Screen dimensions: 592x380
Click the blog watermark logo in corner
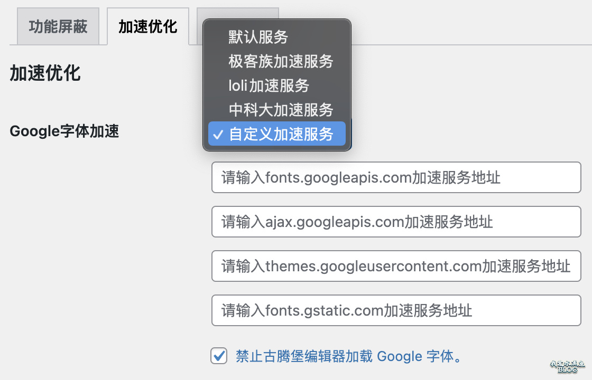[x=567, y=366]
